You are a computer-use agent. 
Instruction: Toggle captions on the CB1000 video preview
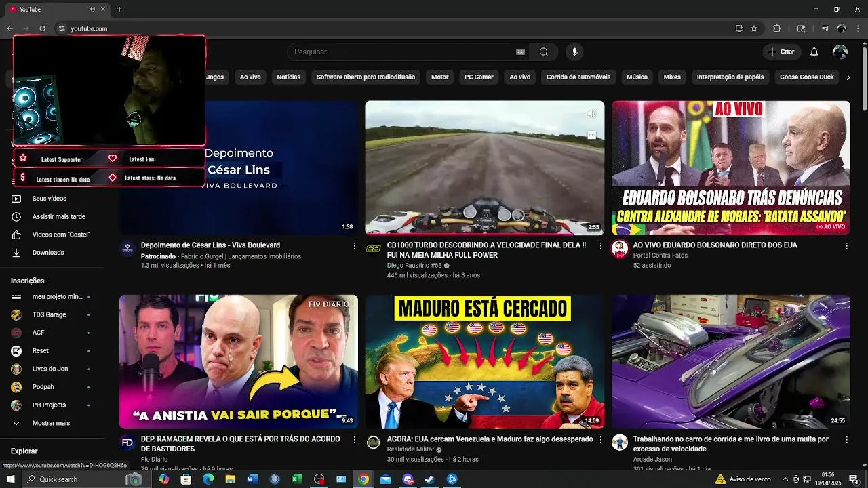591,135
